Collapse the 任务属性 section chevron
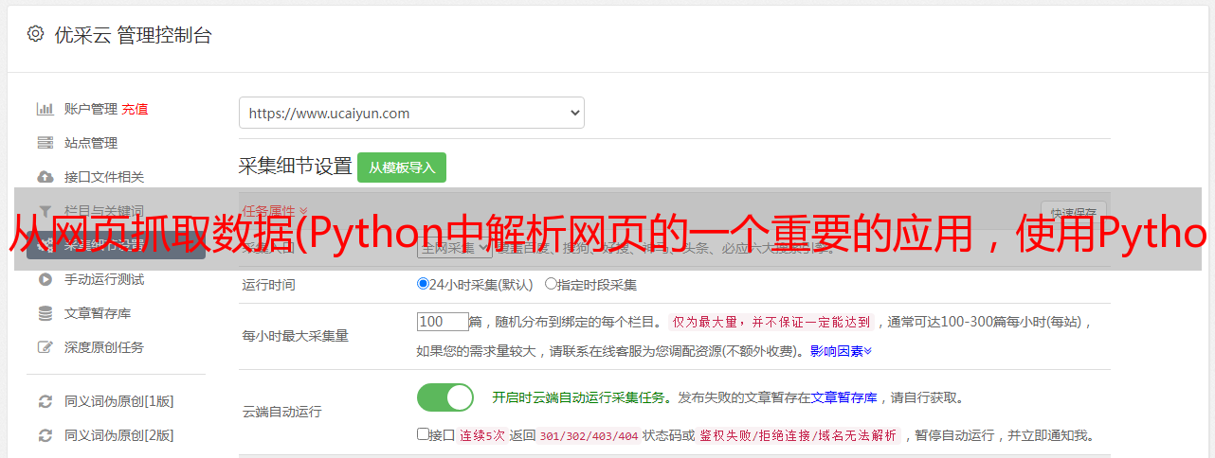1215x458 pixels. point(303,211)
